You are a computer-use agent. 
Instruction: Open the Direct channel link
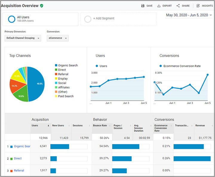18,158
